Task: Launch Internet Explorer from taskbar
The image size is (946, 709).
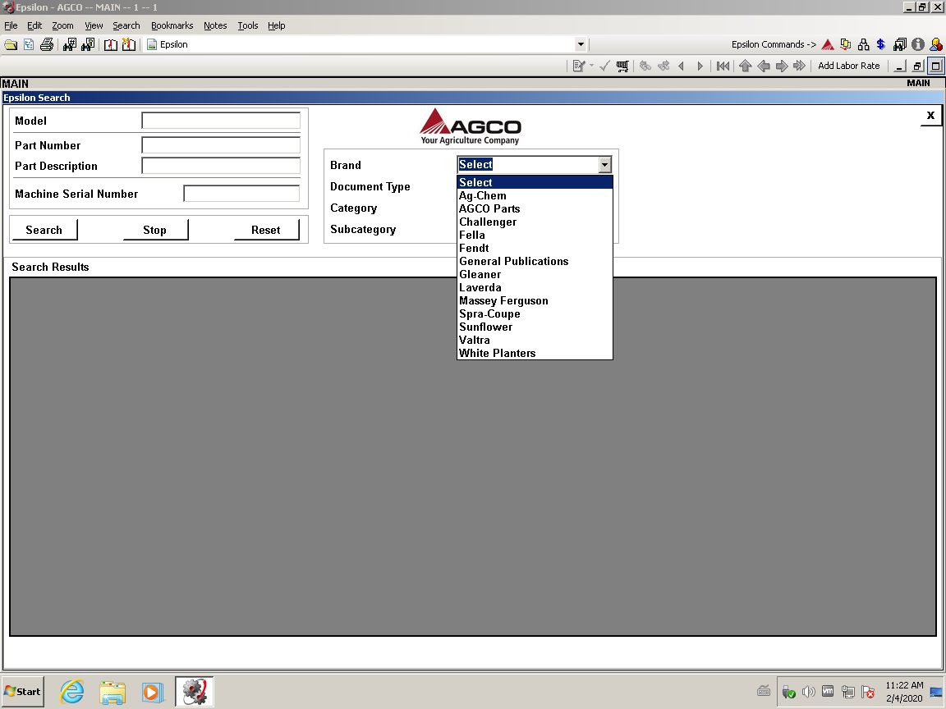Action: (71, 692)
